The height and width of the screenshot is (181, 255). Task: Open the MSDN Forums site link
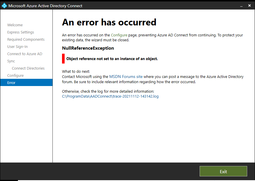(x=126, y=76)
